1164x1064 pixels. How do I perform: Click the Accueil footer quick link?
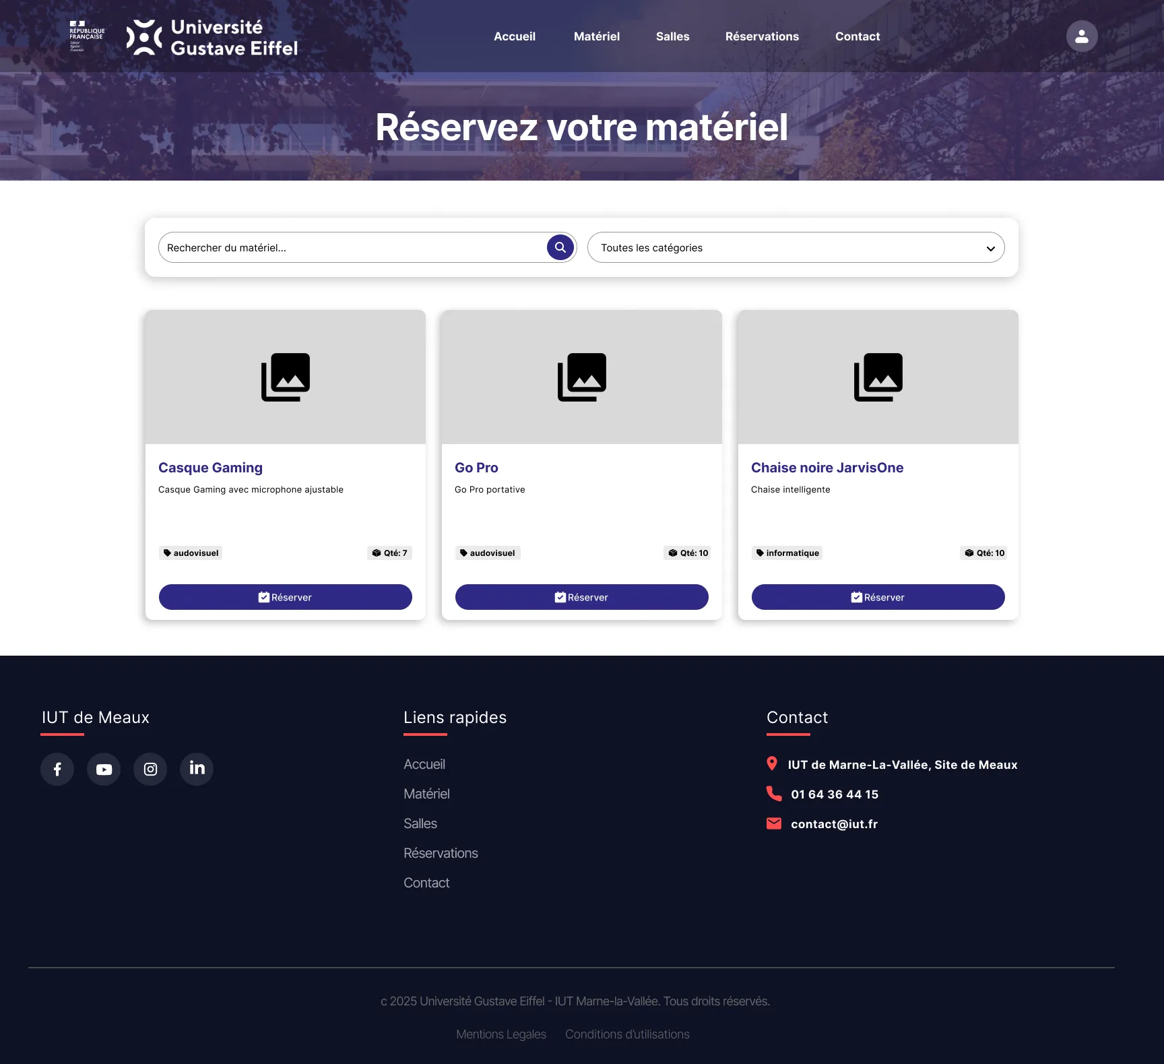pos(424,764)
